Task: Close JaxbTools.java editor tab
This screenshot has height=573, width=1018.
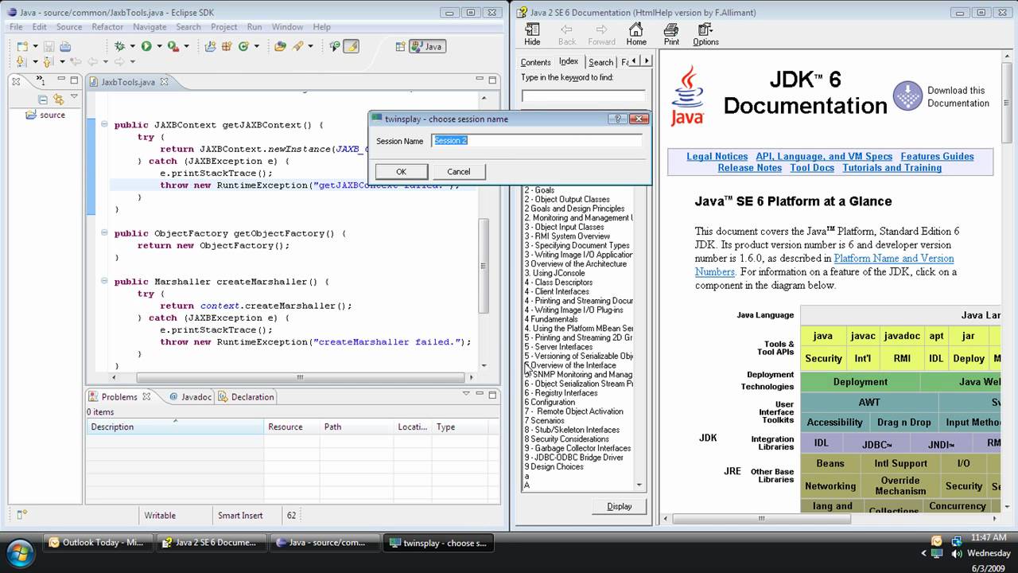Action: pyautogui.click(x=164, y=81)
